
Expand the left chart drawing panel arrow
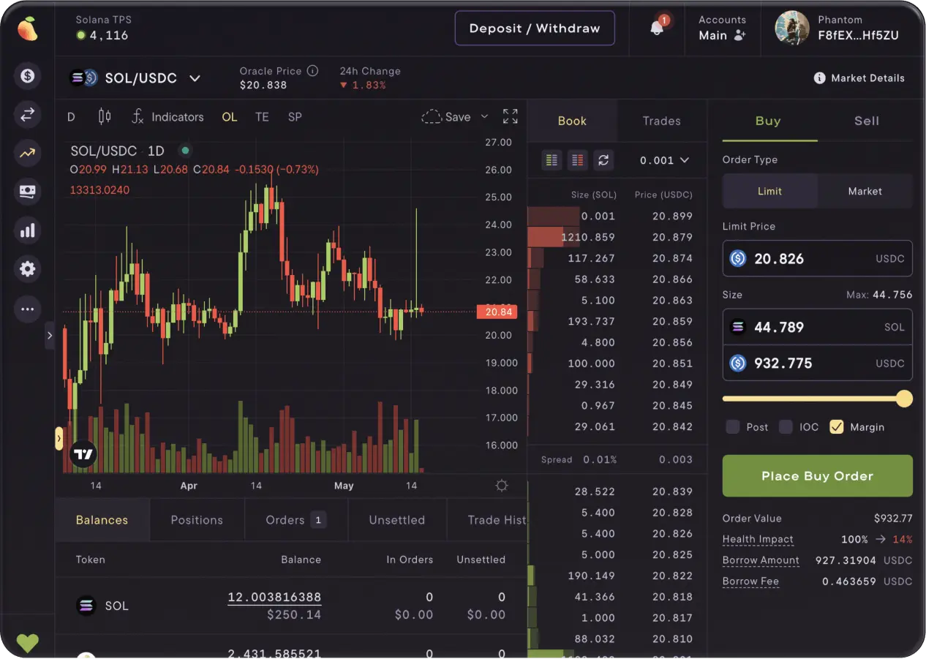coord(50,336)
